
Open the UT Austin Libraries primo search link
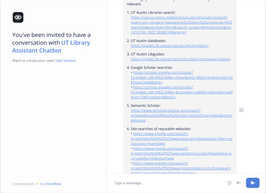point(181,25)
